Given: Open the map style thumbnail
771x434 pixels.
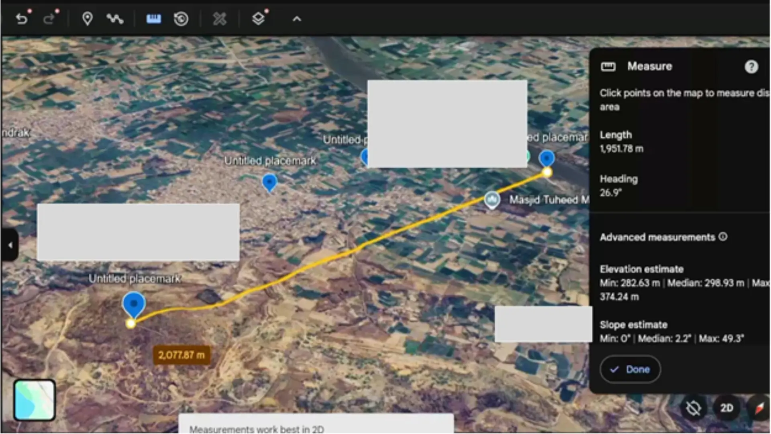Looking at the screenshot, I should tap(35, 400).
